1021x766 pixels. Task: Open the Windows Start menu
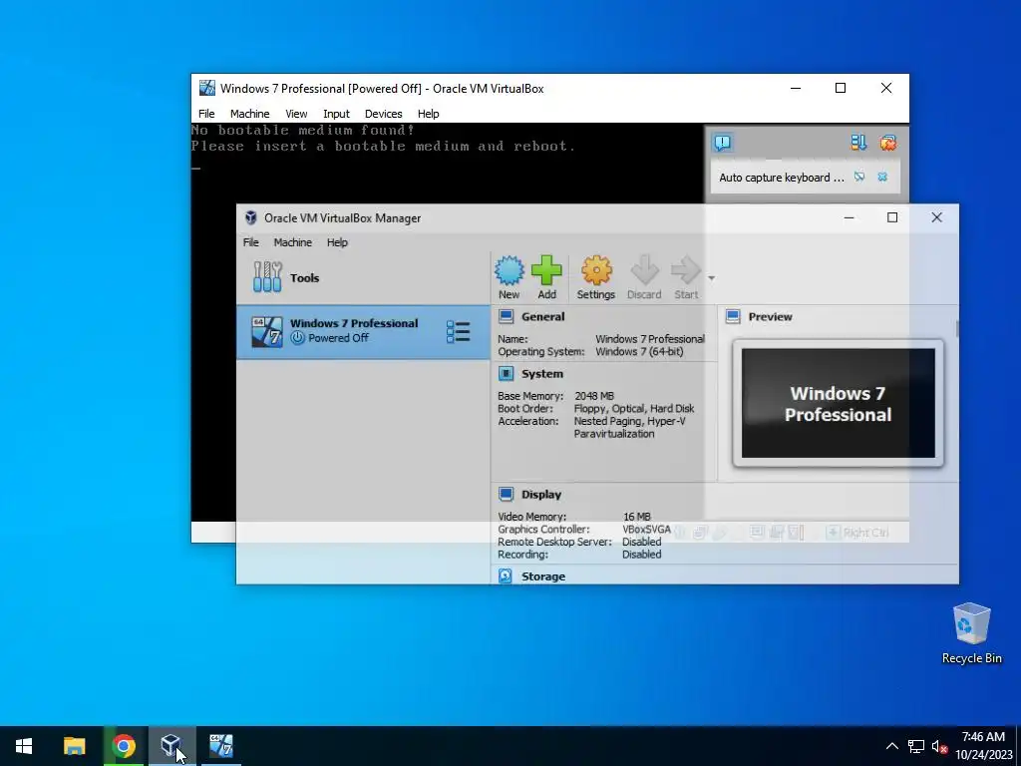coord(24,746)
